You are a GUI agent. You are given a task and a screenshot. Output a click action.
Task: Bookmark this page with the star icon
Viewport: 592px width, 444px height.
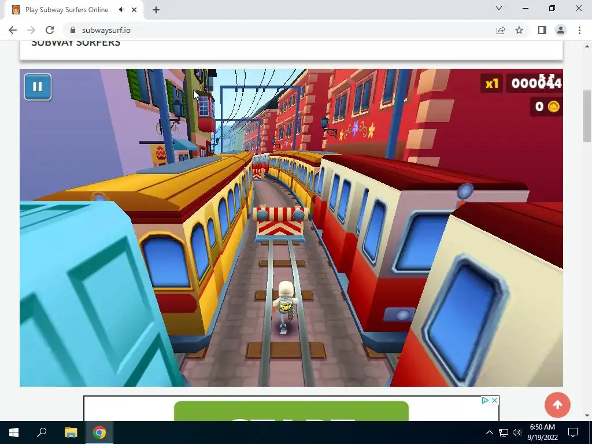519,30
